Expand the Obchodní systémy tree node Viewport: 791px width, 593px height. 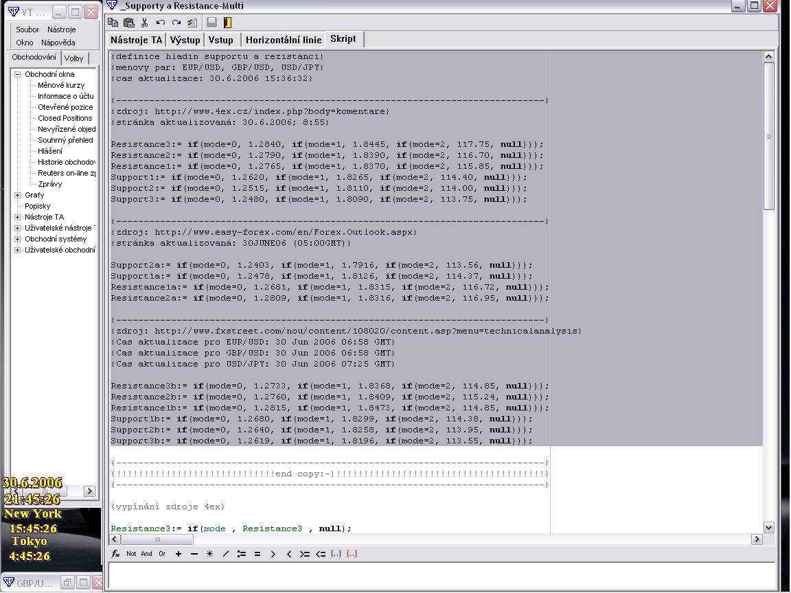click(x=18, y=239)
